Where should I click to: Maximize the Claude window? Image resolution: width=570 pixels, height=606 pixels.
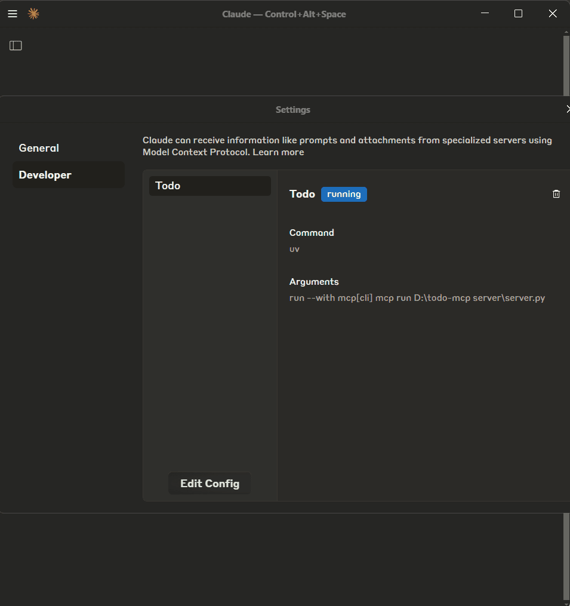[x=518, y=14]
